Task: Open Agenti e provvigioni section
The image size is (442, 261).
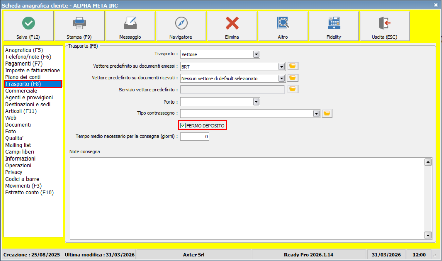Action: [33, 97]
